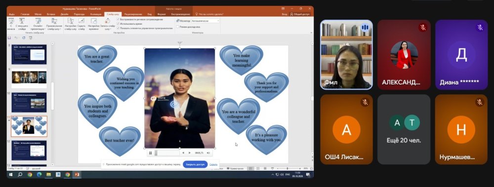Click the Закрыть доступ button

pos(195,164)
